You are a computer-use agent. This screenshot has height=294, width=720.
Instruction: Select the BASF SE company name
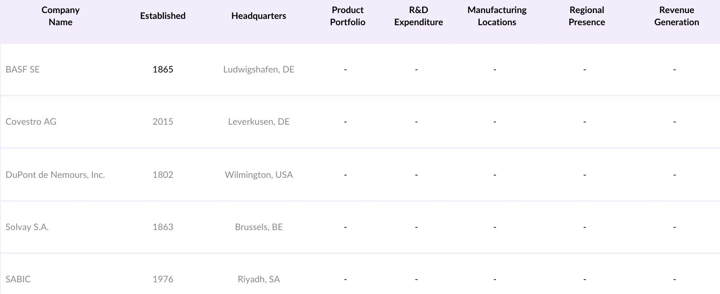pos(22,69)
